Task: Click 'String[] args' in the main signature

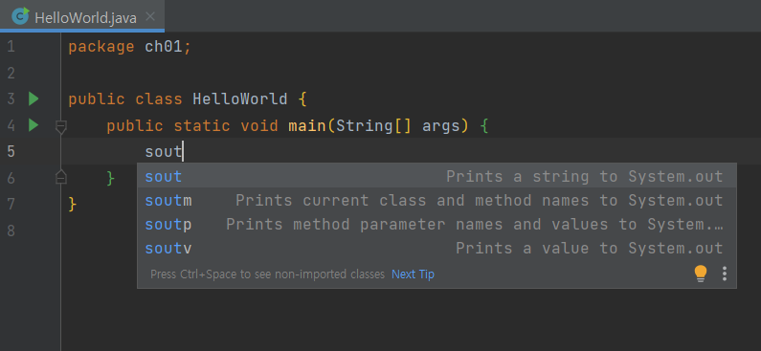Action: coord(398,126)
